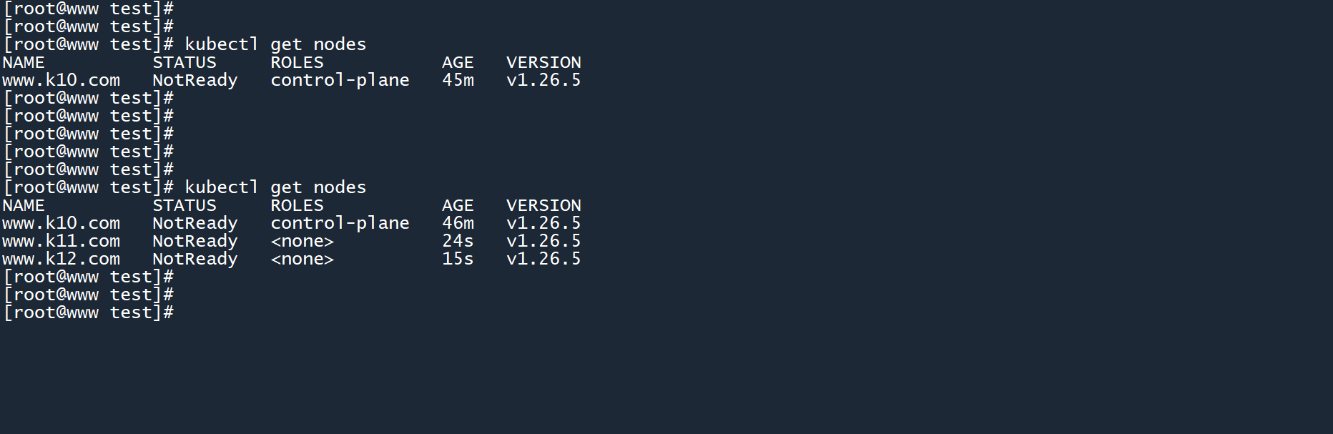The width and height of the screenshot is (1333, 434).
Task: Click www.k10.com in the 45m row
Action: (61, 81)
